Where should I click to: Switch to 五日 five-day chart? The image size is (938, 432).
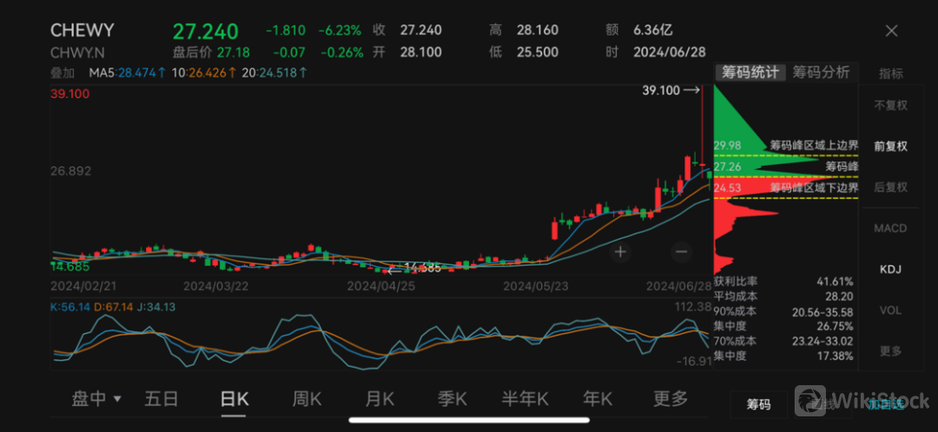click(x=162, y=399)
